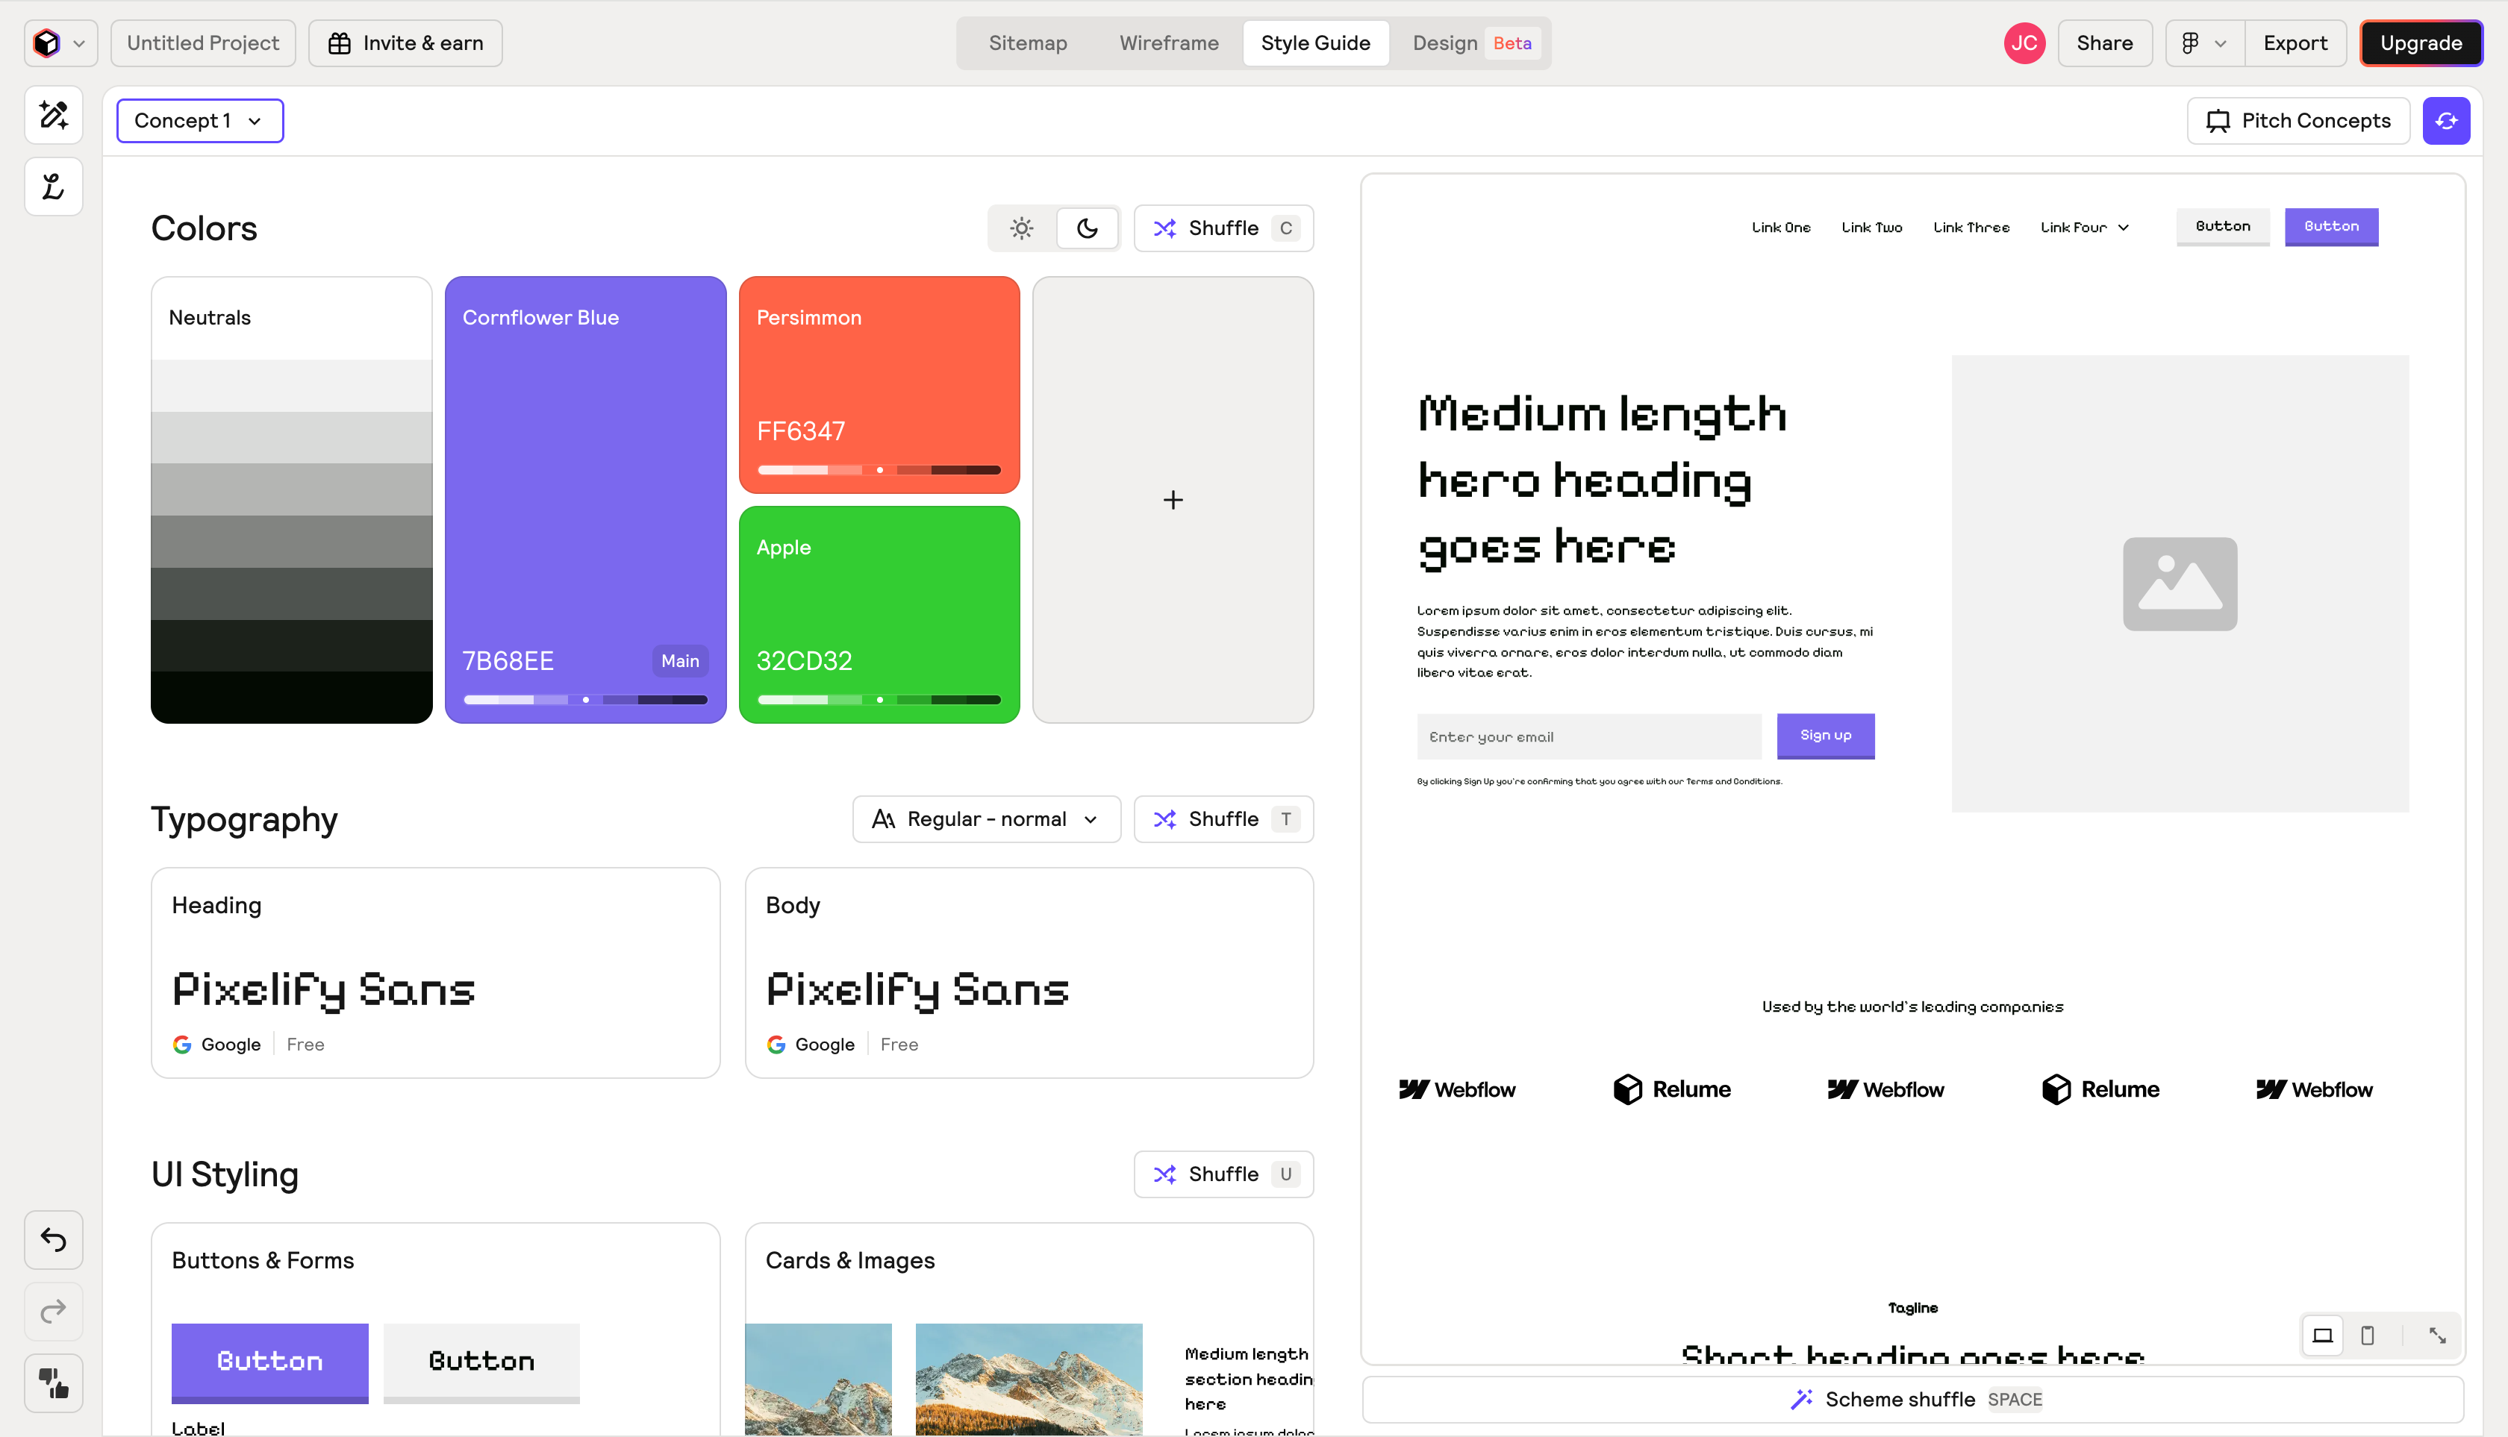Switch preview to mobile view icon

(2367, 1336)
